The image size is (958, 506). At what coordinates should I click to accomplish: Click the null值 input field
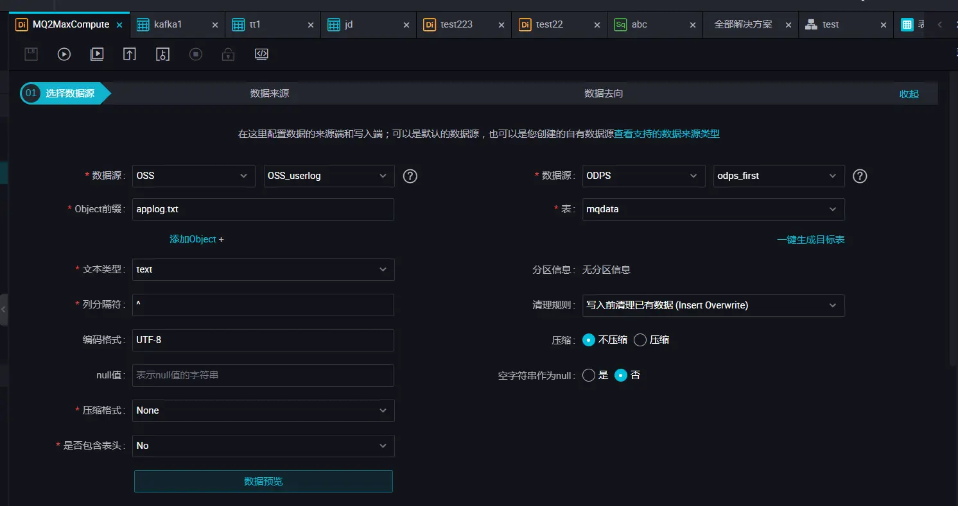263,375
